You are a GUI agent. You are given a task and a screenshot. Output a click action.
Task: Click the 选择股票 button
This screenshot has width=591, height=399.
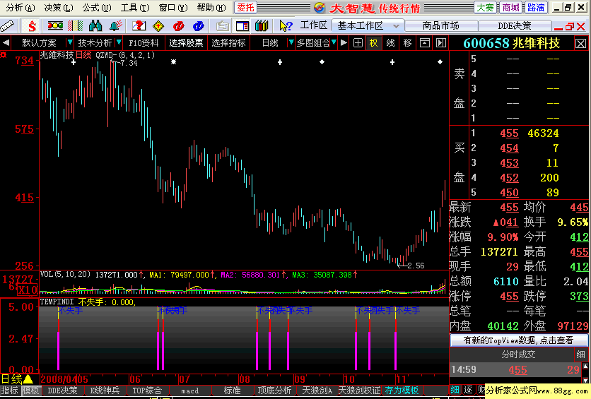[186, 43]
